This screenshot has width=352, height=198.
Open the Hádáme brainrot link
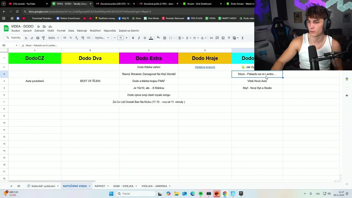[205, 67]
